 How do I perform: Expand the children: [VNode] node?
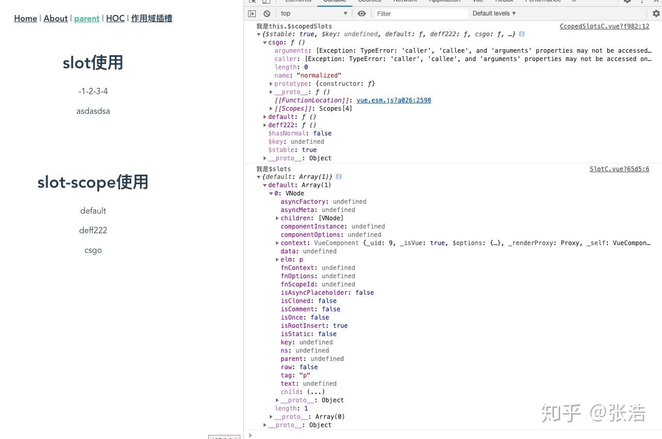pos(278,218)
